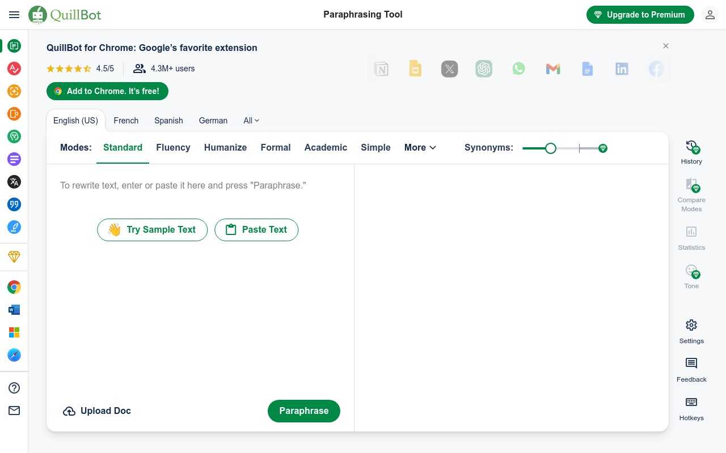Expand the All languages dropdown
This screenshot has width=726, height=453.
point(251,121)
